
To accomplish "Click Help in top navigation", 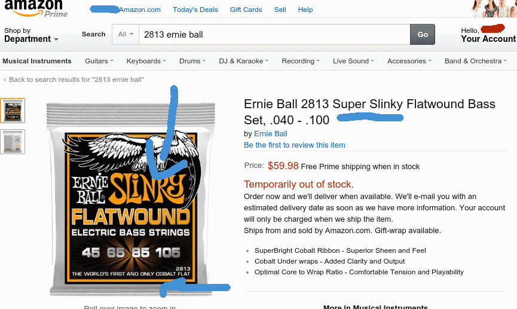I will (x=305, y=10).
